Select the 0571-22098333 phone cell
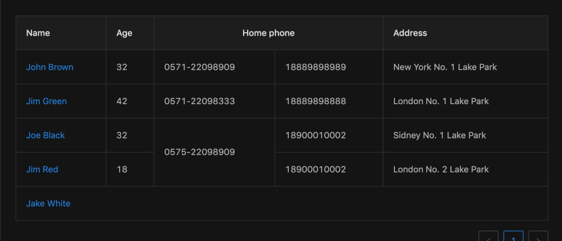The image size is (562, 241). coord(214,101)
